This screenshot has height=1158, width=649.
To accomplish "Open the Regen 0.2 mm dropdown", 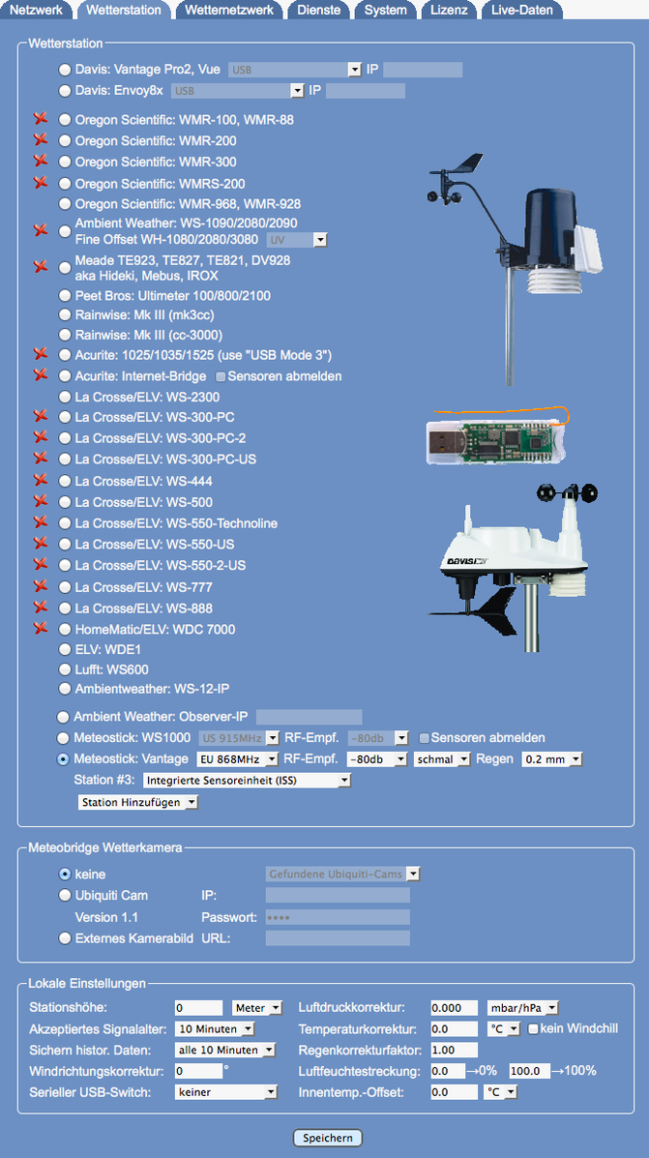I will coord(552,759).
